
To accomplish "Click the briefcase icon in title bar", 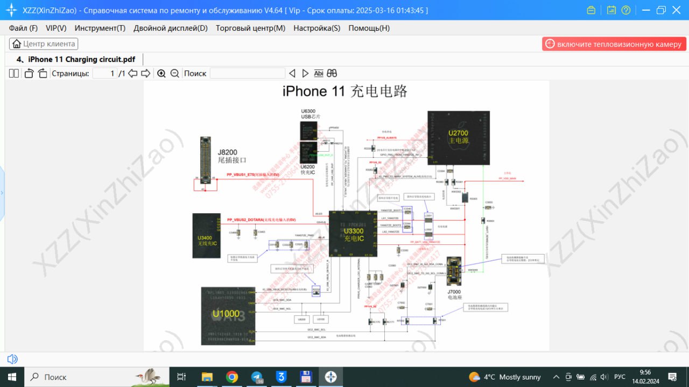I will [591, 10].
